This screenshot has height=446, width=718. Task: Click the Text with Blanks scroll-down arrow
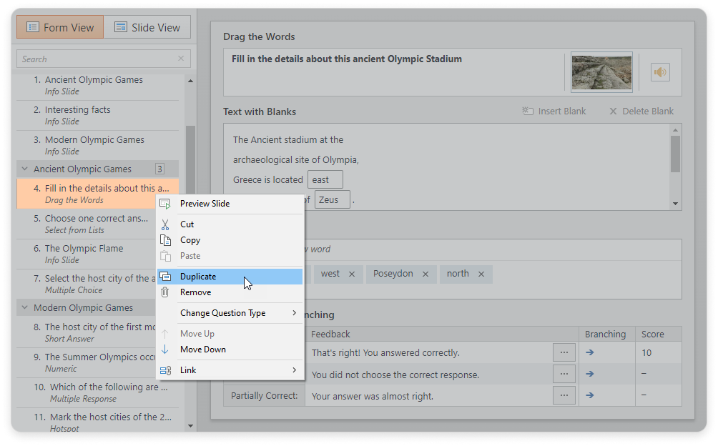click(x=675, y=204)
